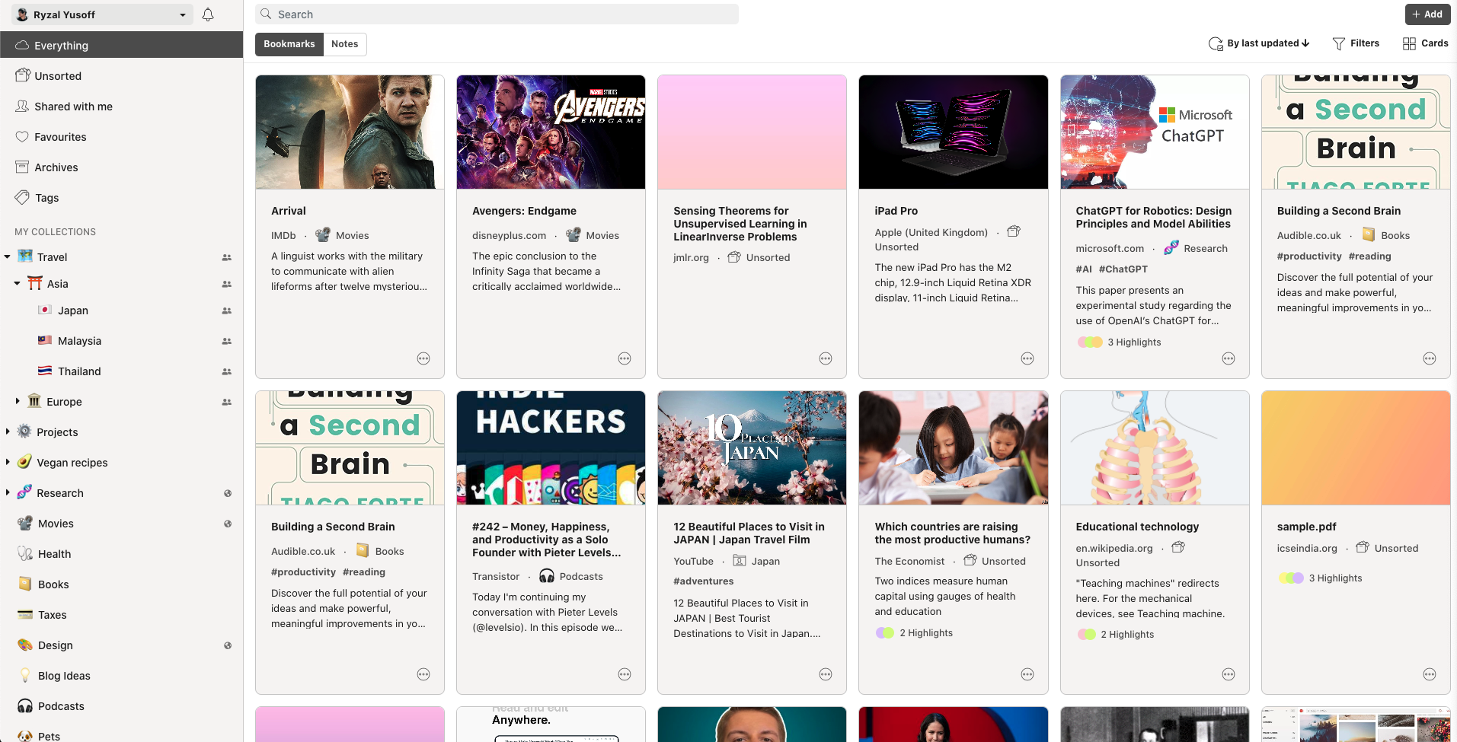Open more options on Arrival card
Image resolution: width=1457 pixels, height=742 pixels.
pyautogui.click(x=423, y=358)
